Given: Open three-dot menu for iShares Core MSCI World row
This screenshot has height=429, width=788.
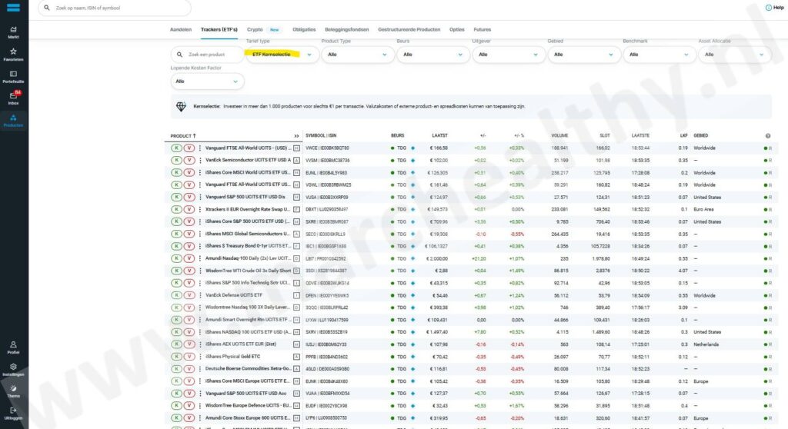Looking at the screenshot, I should (200, 172).
